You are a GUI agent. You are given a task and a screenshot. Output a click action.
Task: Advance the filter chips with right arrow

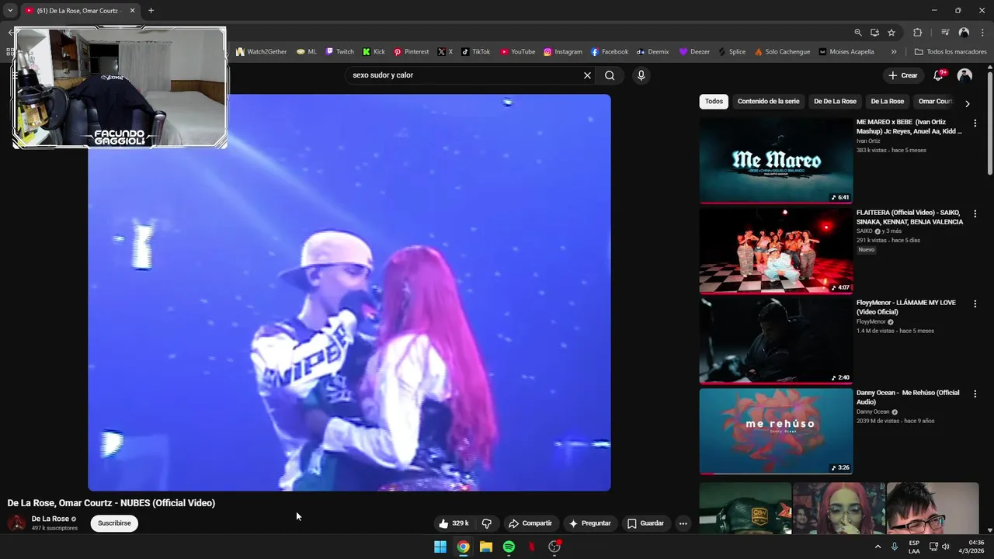click(967, 103)
